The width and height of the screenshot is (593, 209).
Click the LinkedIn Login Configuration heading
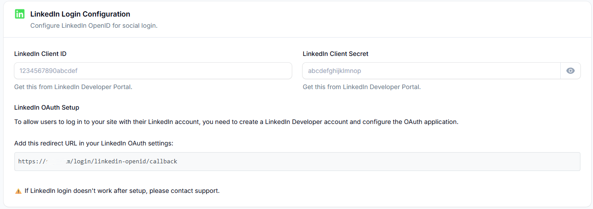pos(80,14)
